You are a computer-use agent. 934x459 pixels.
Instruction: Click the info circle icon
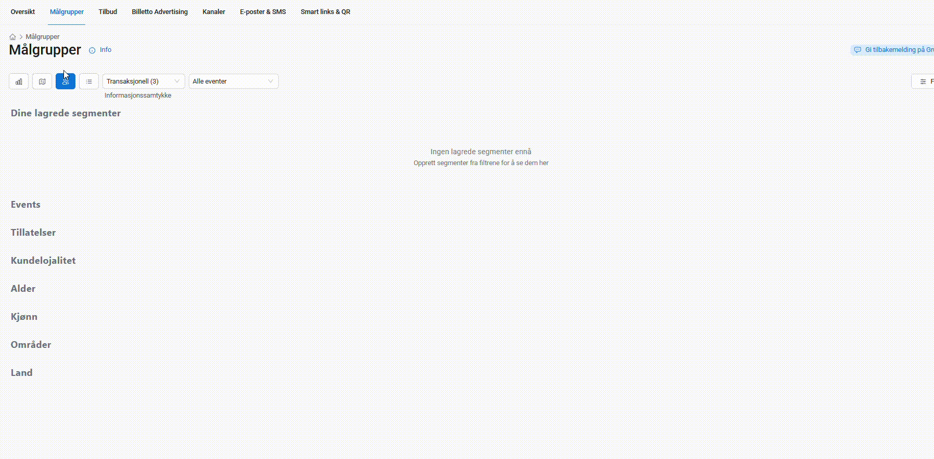(92, 50)
